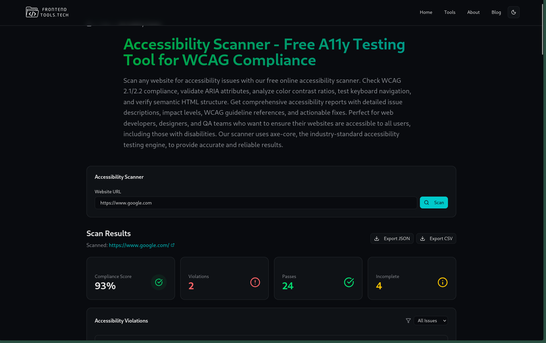Click the Scan Results heading
This screenshot has width=546, height=343.
(x=109, y=234)
